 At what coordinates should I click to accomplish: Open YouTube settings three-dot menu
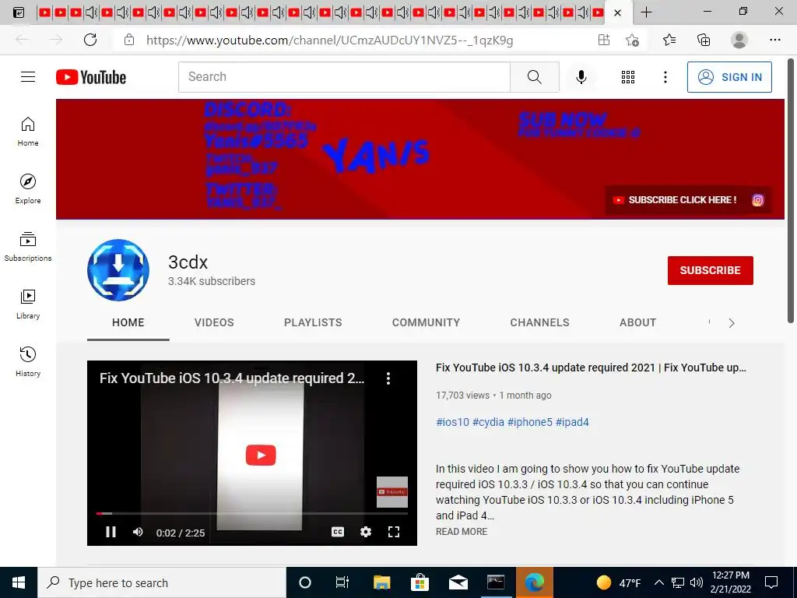coord(665,77)
